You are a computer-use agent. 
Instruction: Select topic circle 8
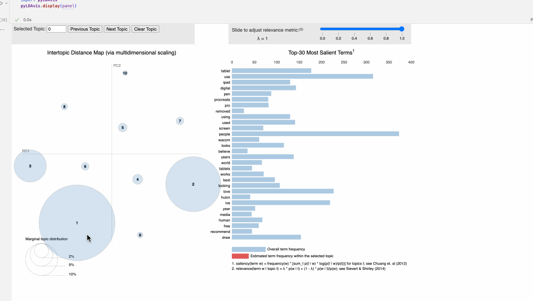(64, 106)
